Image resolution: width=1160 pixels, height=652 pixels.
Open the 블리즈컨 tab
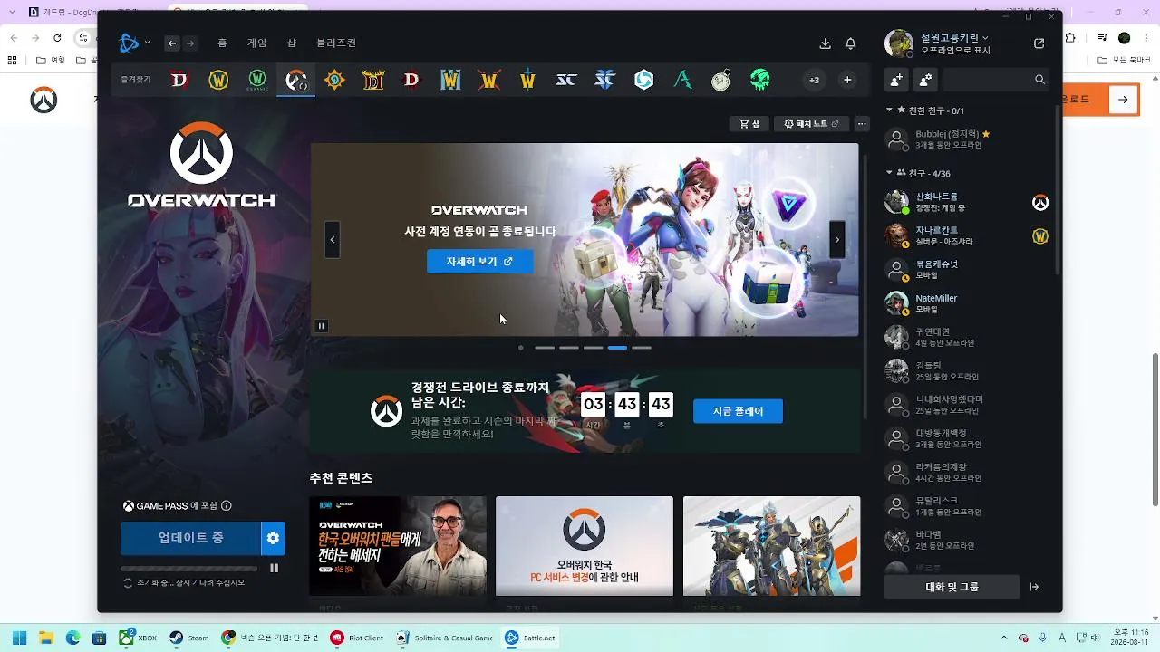pos(336,43)
